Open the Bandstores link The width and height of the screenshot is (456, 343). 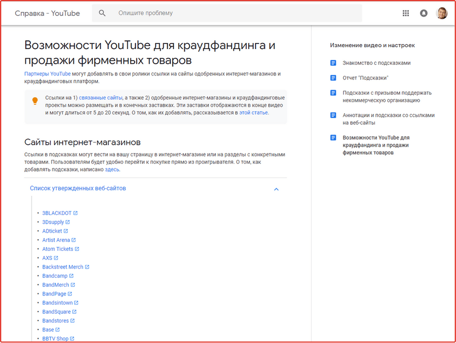(56, 321)
